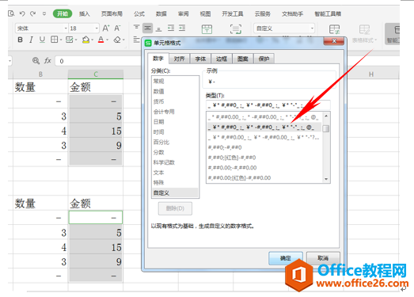Image resolution: width=414 pixels, height=297 pixels.
Task: Open the 公式 ribbon tab
Action: tap(139, 13)
